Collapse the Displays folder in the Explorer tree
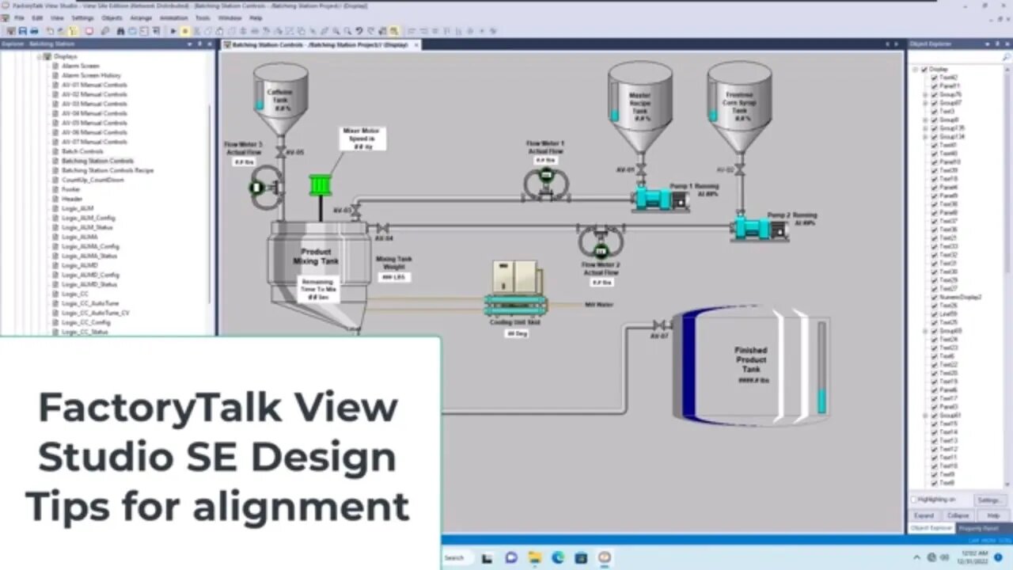 pyautogui.click(x=39, y=57)
